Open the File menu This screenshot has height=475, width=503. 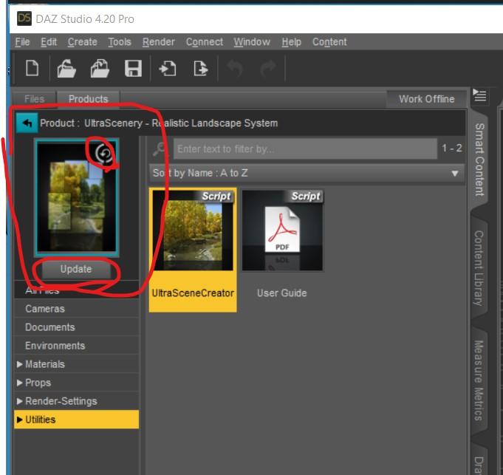pos(22,41)
